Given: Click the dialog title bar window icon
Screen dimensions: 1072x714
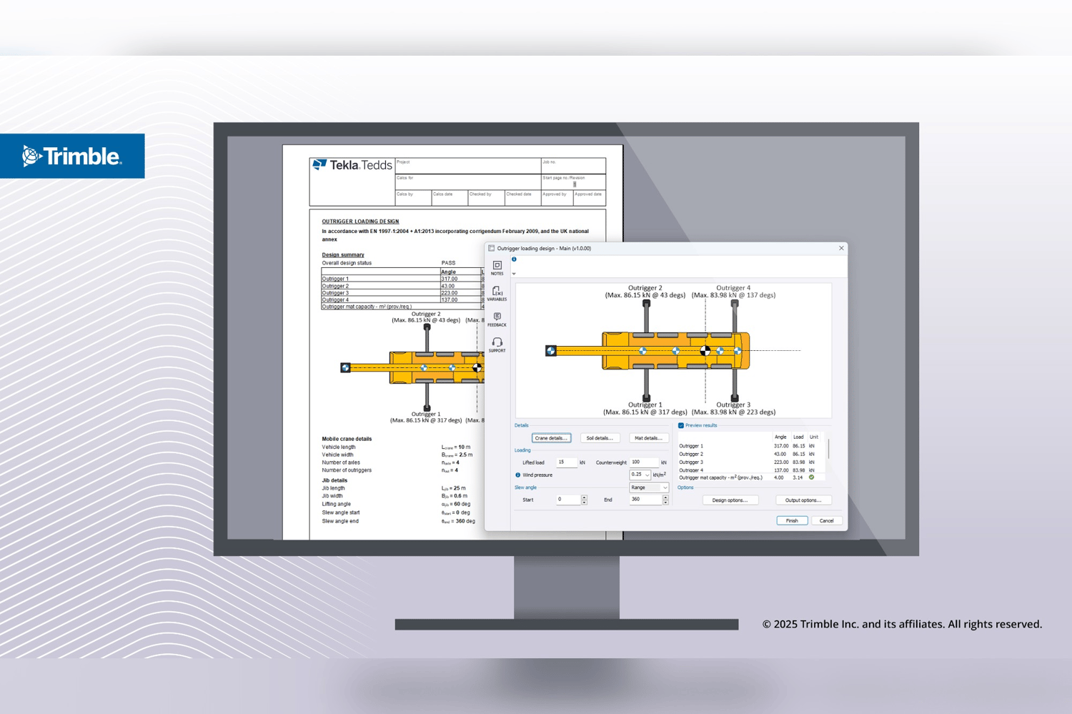Looking at the screenshot, I should [491, 249].
